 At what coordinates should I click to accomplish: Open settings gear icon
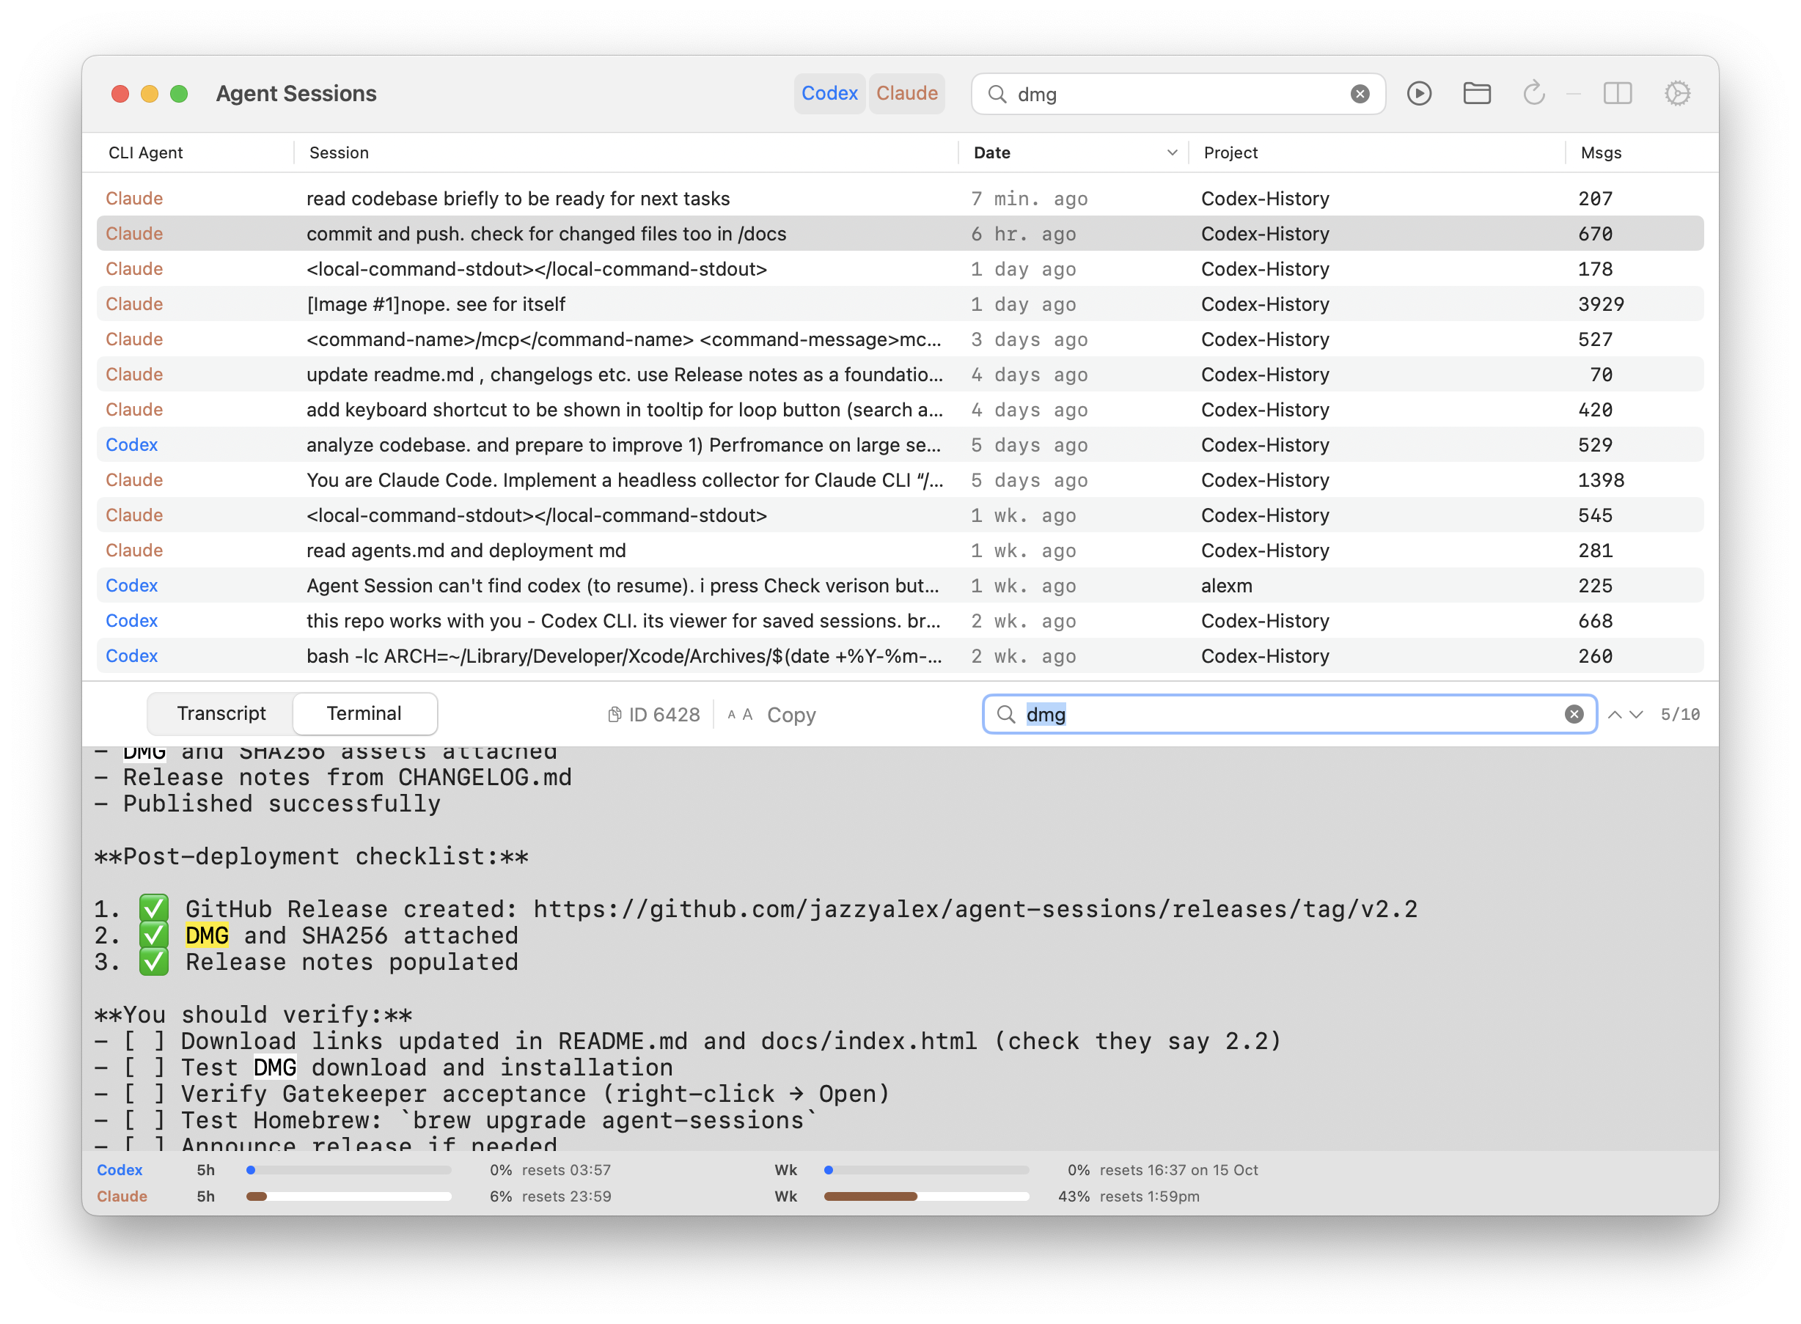[1677, 94]
